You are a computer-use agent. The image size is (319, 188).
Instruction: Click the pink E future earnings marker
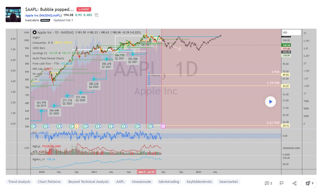pos(163,126)
